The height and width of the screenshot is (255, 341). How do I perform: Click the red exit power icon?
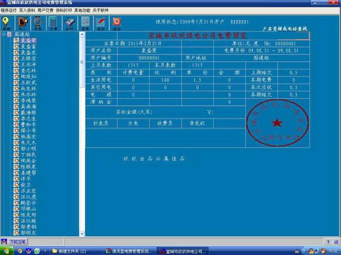point(116,22)
